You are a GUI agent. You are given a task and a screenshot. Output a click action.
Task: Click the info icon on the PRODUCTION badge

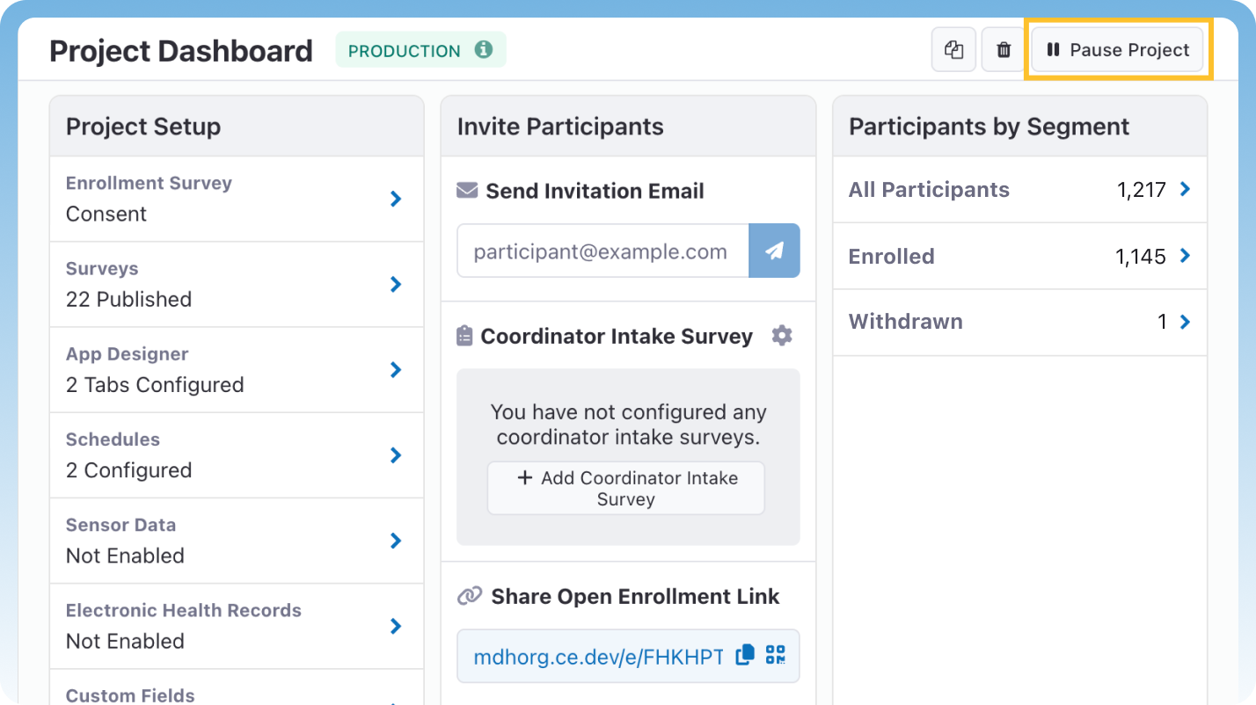click(x=482, y=49)
